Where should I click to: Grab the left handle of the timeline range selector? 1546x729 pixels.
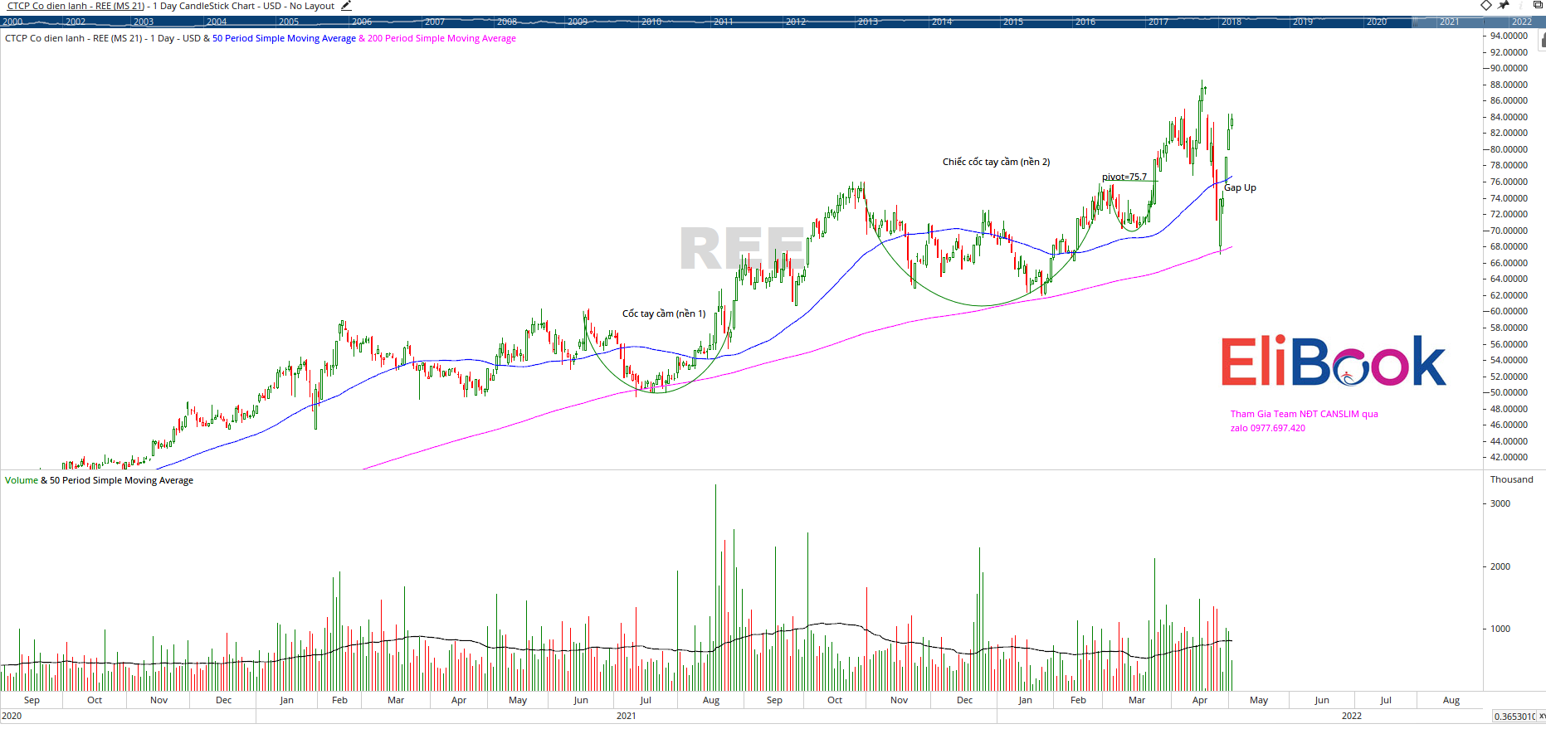pyautogui.click(x=1412, y=22)
